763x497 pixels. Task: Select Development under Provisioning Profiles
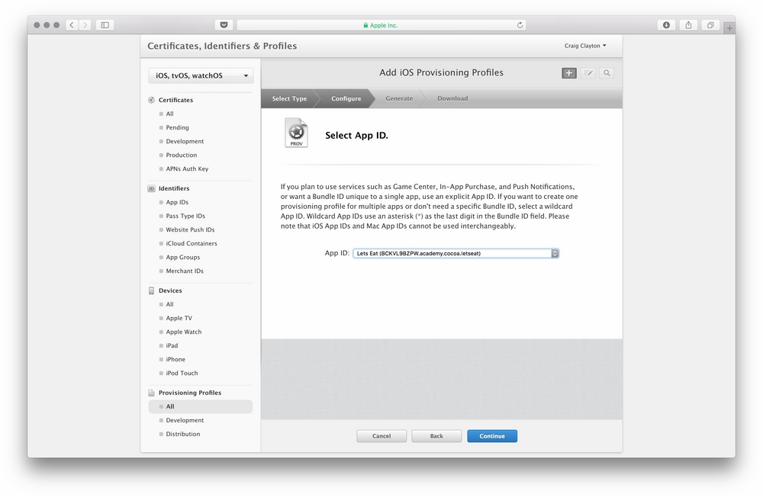coord(185,420)
